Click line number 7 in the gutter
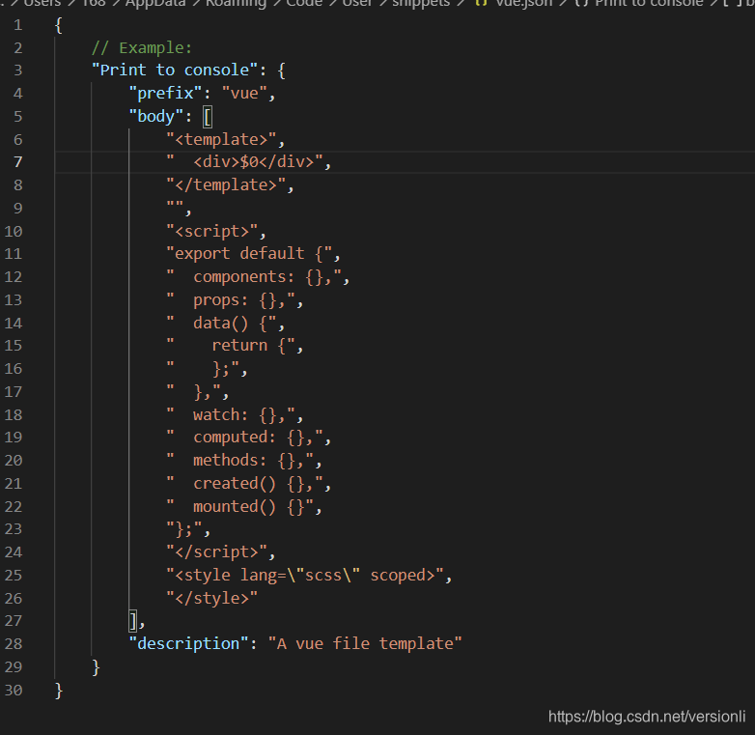The height and width of the screenshot is (735, 755). (17, 162)
